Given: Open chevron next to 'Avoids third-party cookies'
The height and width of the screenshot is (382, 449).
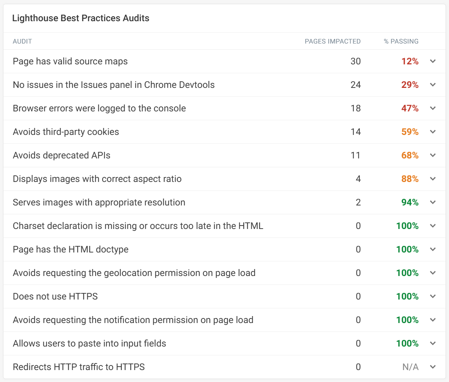Looking at the screenshot, I should (433, 132).
